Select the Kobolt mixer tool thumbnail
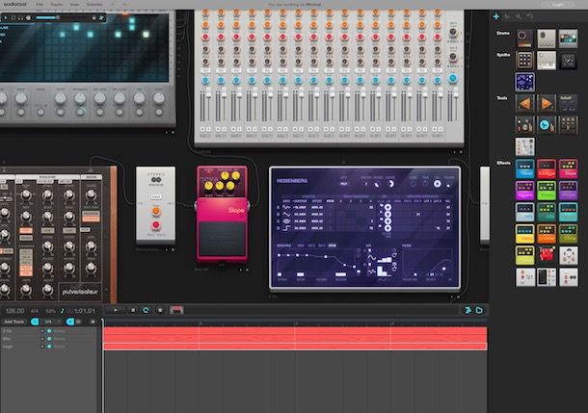 pyautogui.click(x=568, y=103)
